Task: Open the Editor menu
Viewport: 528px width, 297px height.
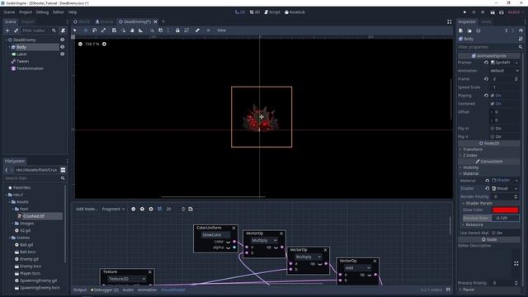Action: (59, 12)
